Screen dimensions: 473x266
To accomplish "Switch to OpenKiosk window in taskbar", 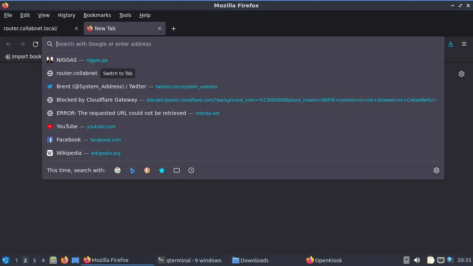I will pyautogui.click(x=341, y=260).
